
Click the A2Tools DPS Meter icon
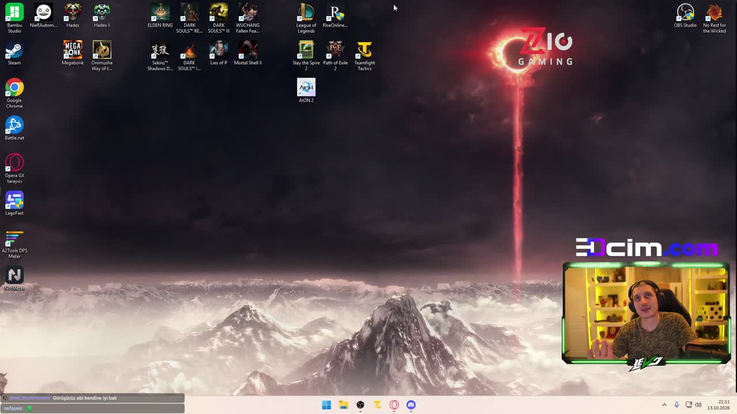click(x=14, y=244)
